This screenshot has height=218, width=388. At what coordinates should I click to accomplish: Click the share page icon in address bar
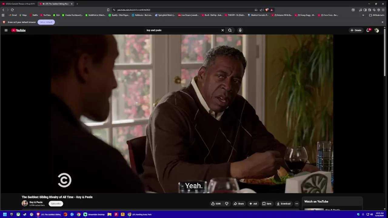click(x=261, y=10)
